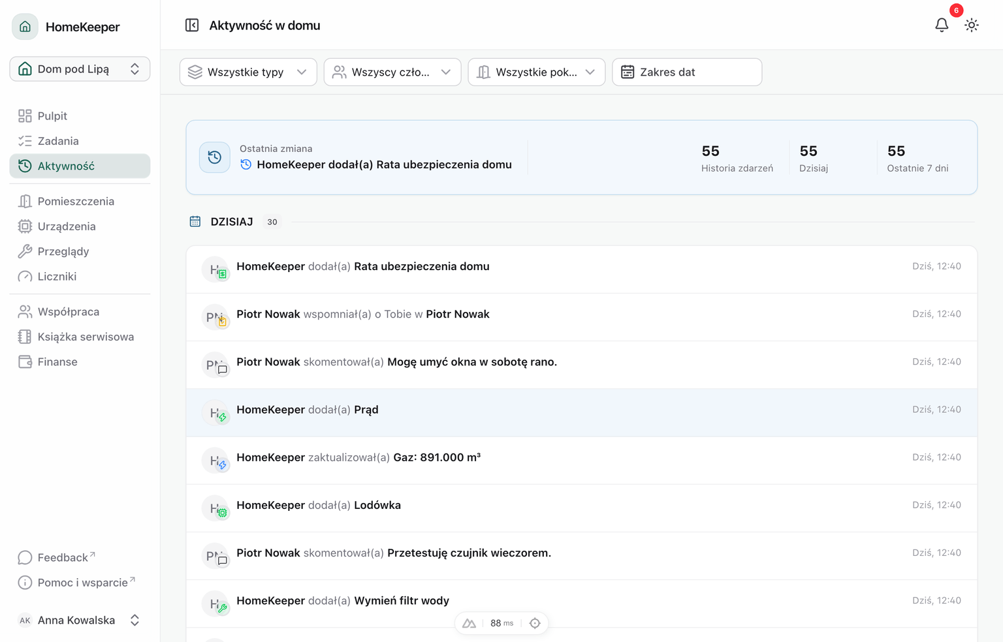Click the device avatar icon on Lodówka row
The width and height of the screenshot is (1003, 642).
click(x=215, y=508)
